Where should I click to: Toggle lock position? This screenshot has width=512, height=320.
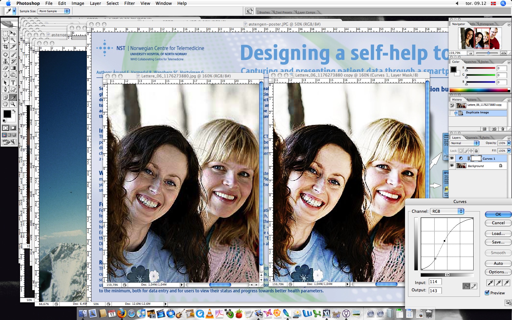click(x=471, y=151)
